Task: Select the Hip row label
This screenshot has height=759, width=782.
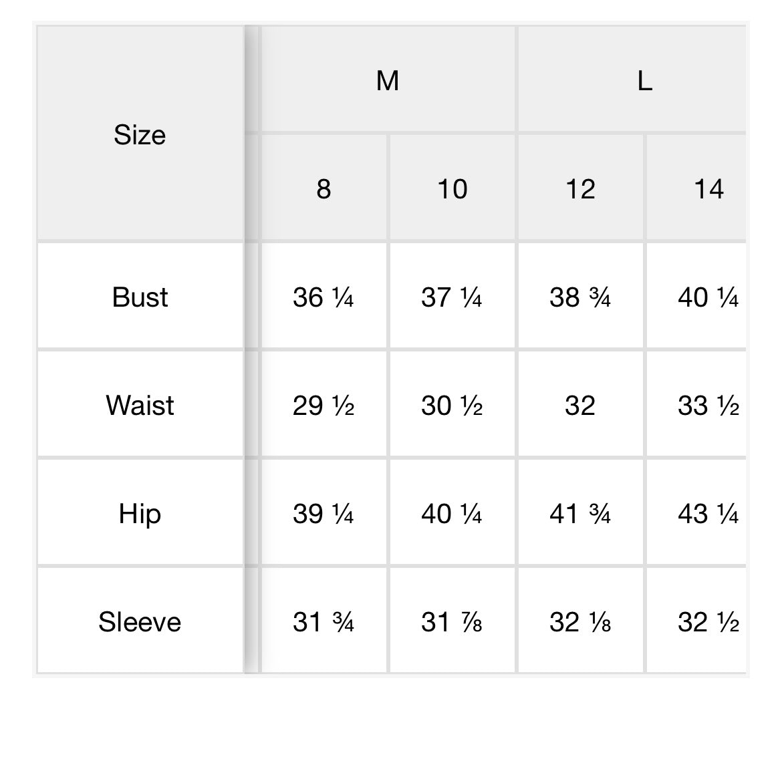Action: coord(140,514)
